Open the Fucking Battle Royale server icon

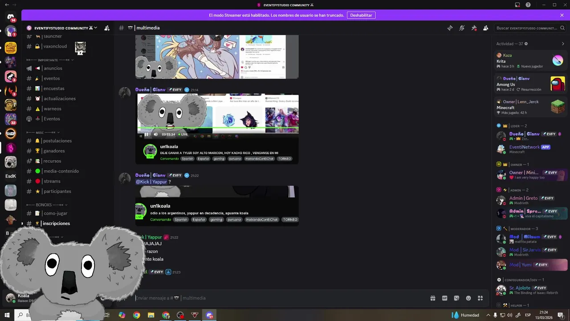[x=11, y=47]
